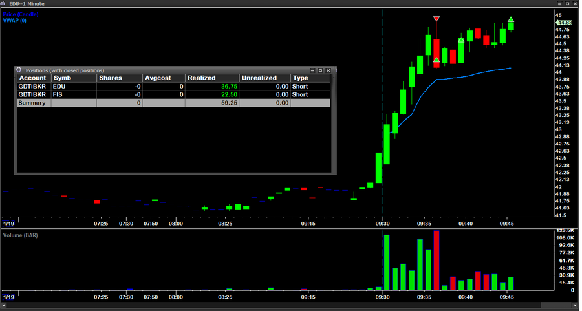Click the horizontal scrollbar at the bottom
The image size is (582, 311).
pos(290,306)
